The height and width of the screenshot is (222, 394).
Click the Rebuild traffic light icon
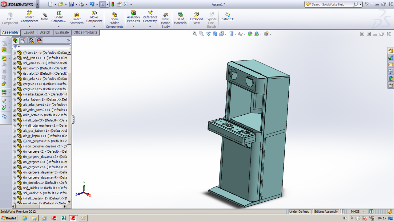113,4
